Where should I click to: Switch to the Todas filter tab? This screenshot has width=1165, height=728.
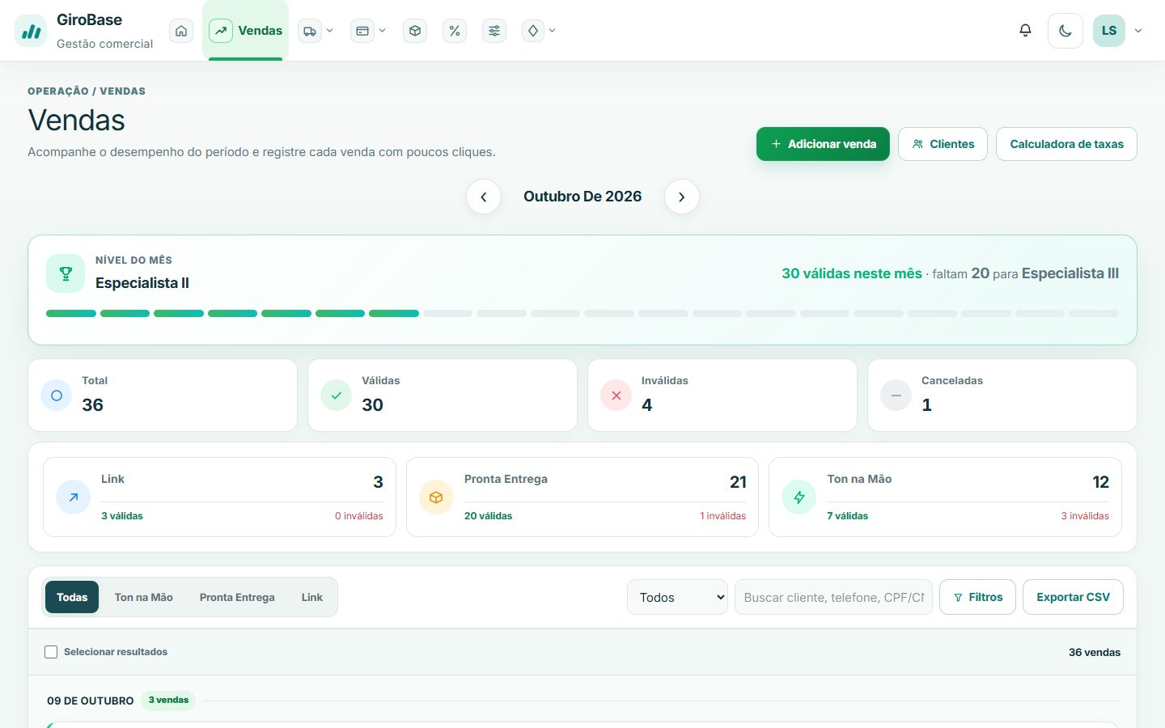72,597
